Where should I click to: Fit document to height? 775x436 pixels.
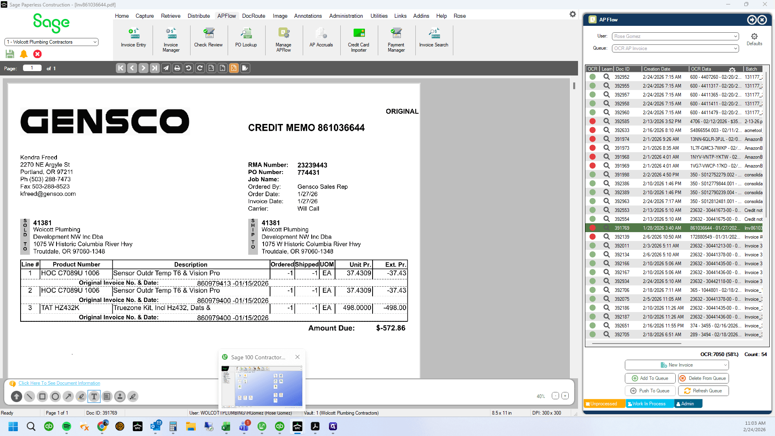click(222, 68)
